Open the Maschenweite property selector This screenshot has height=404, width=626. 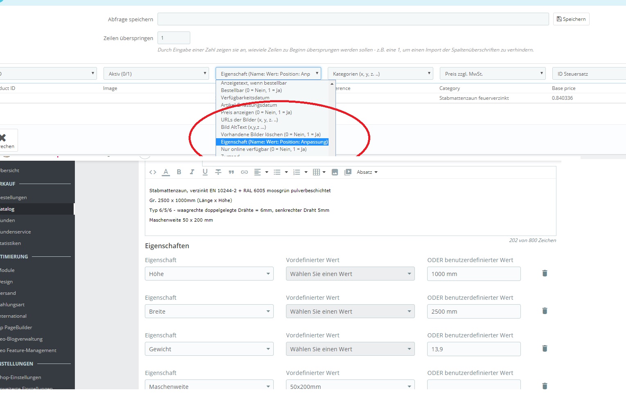pos(209,385)
